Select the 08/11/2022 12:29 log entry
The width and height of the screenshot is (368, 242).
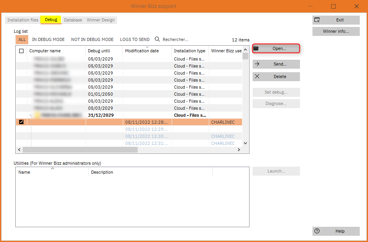click(129, 129)
